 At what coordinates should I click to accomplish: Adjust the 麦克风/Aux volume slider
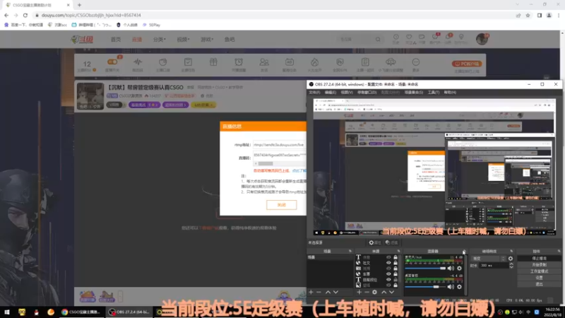[425, 269]
